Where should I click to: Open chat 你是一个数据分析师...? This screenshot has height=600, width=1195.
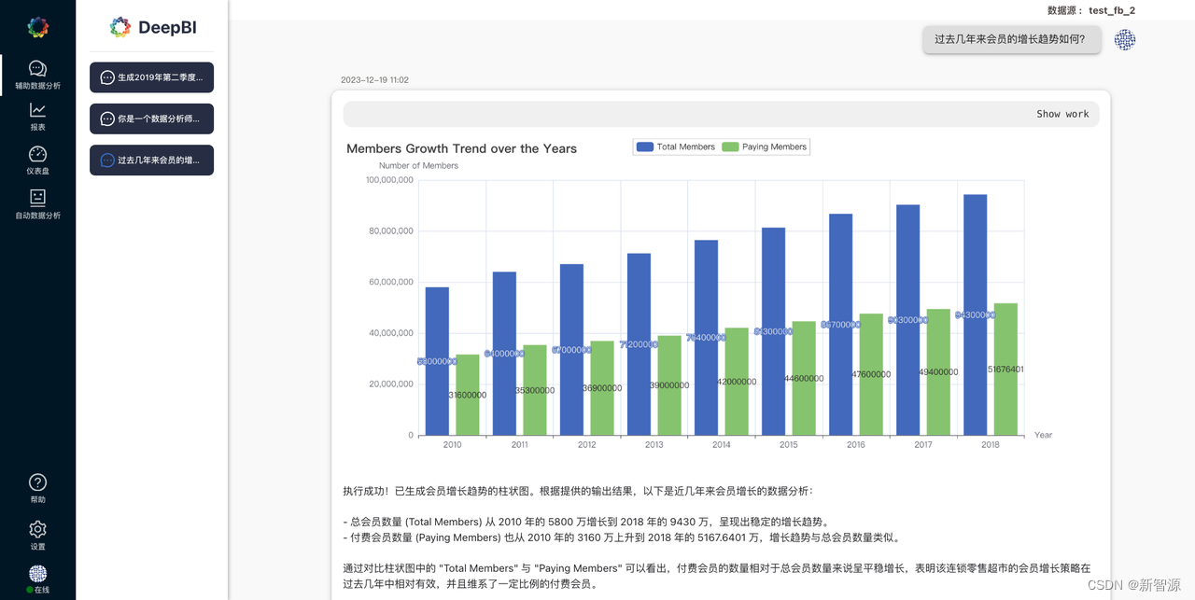(x=151, y=119)
